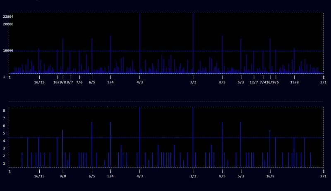Click the 16/9 label in bottom chart
Image resolution: width=331 pixels, height=191 pixels.
tap(271, 176)
